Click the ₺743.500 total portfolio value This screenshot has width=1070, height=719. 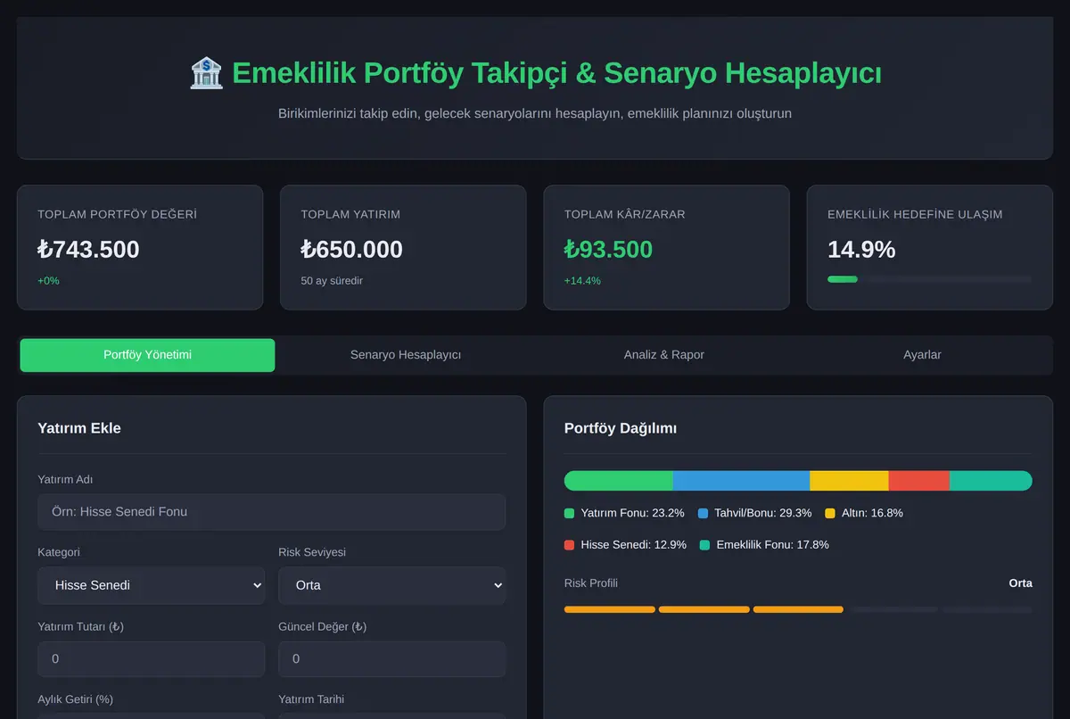point(88,250)
